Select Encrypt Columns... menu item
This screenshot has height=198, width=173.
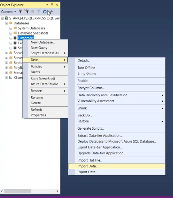(x=117, y=88)
